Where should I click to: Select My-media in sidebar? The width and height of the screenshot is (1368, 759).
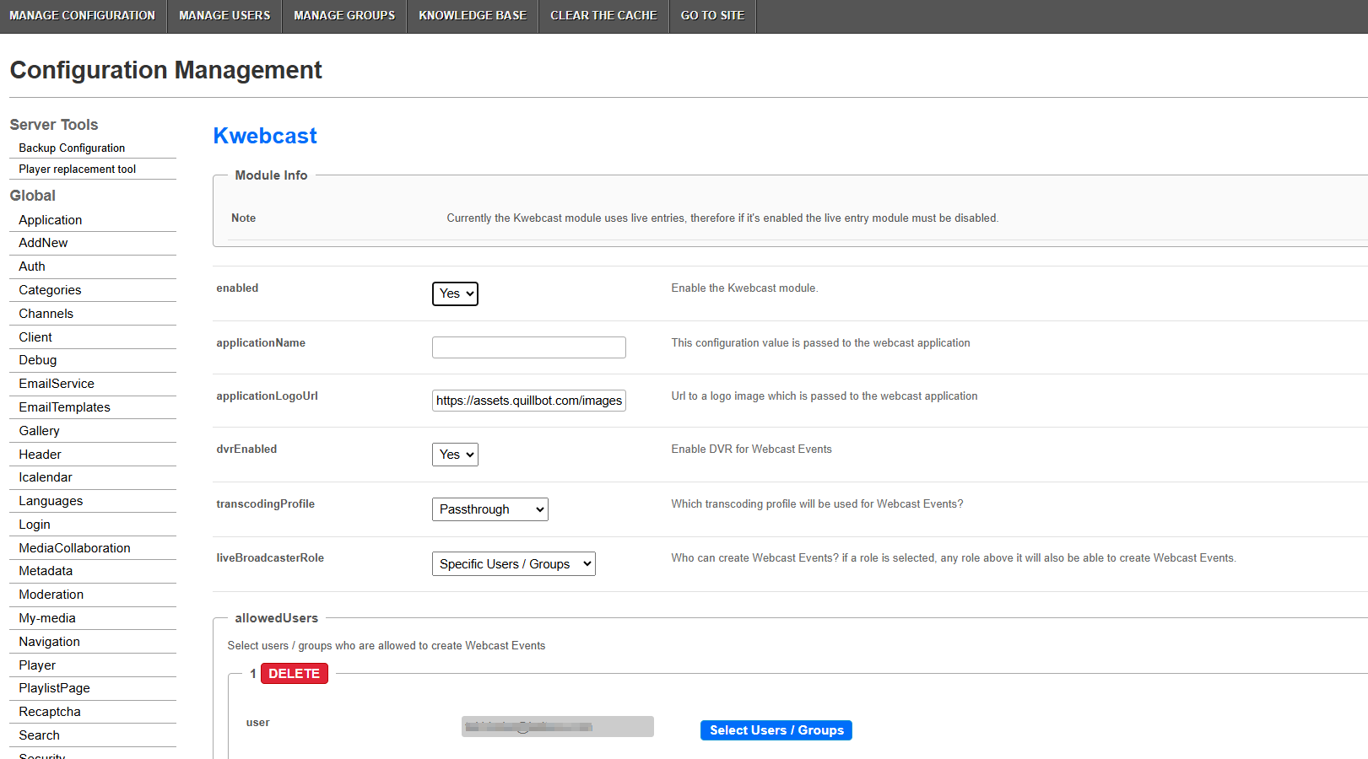[47, 618]
